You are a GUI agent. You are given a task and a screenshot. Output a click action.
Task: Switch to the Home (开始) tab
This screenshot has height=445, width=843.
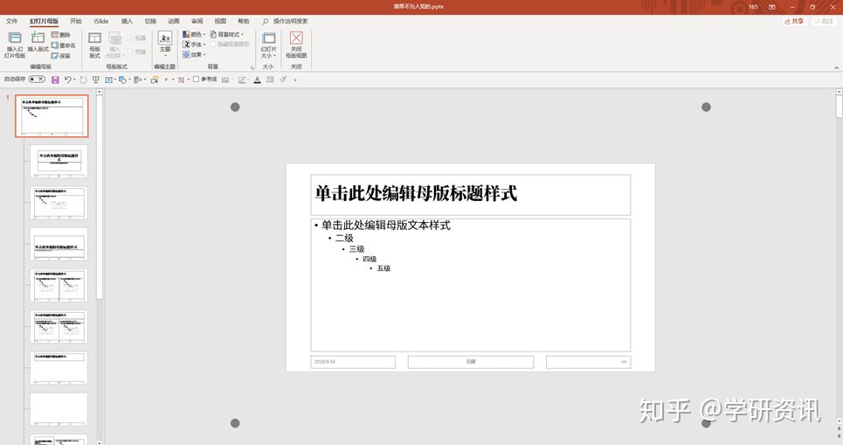[x=76, y=21]
